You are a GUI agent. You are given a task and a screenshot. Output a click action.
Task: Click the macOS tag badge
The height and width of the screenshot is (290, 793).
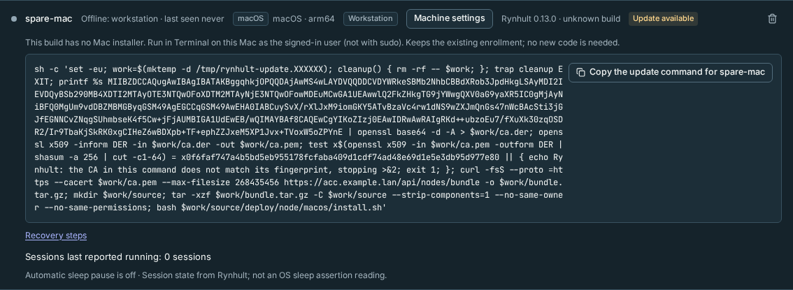coord(251,19)
